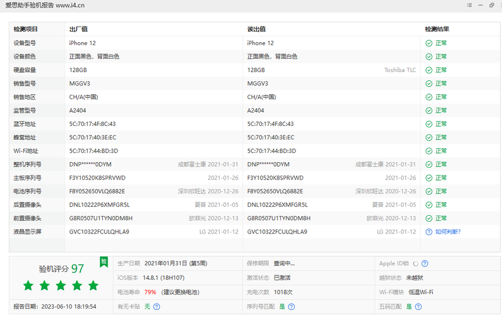Image resolution: width=502 pixels, height=316 pixels.
Task: Click the green check icon in 蓝牙地址 row
Action: coord(429,124)
